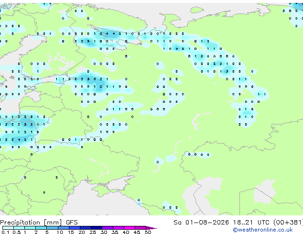Select legend swatch between 40 and 45
303x234 pixels.
click(130, 228)
